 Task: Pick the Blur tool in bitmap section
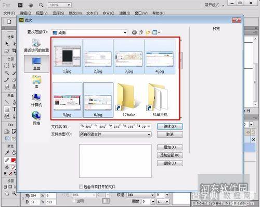pos(7,87)
